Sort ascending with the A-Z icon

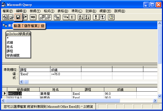click(x=81, y=17)
